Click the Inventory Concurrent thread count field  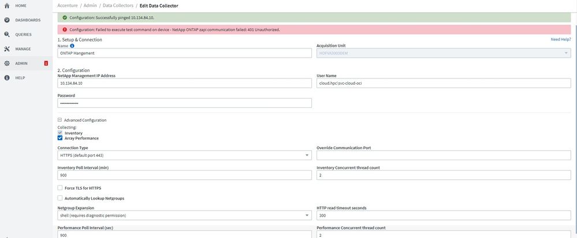point(444,175)
